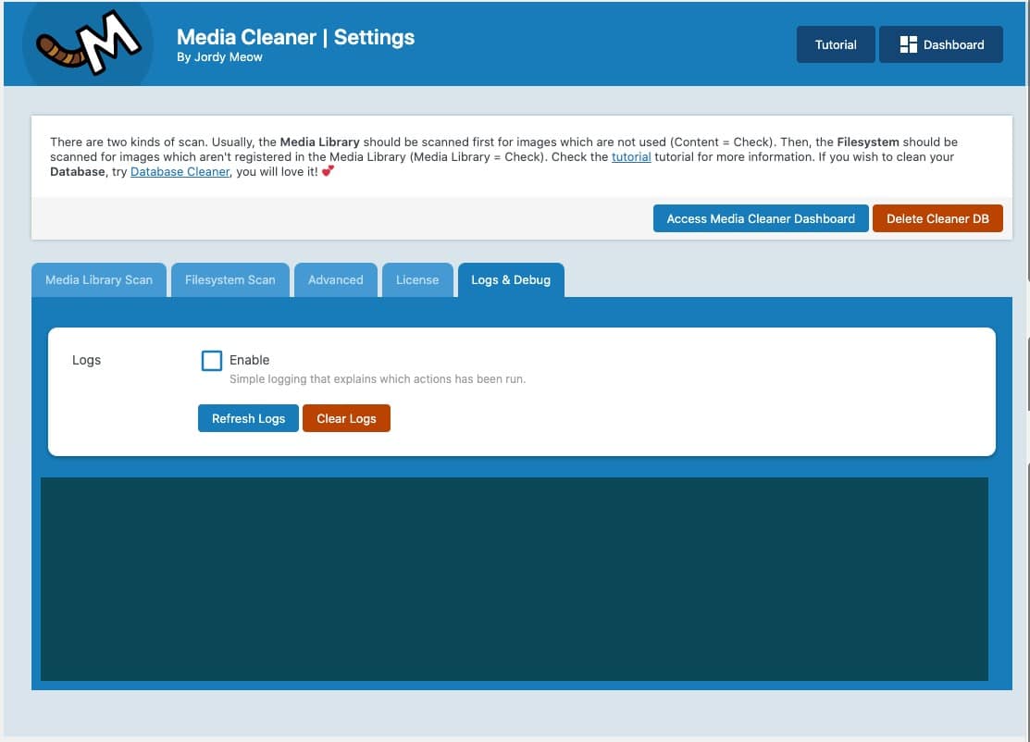The height and width of the screenshot is (742, 1030).
Task: Click the 'By Jordy Meow' subtitle
Action: pos(219,57)
